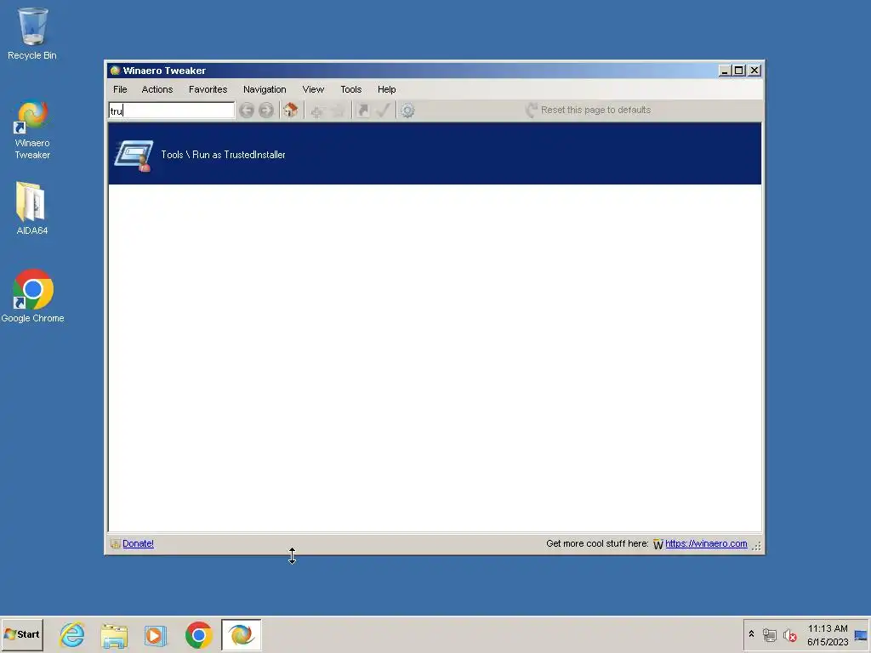The height and width of the screenshot is (653, 871).
Task: Open the https://winaero.com link
Action: (706, 543)
